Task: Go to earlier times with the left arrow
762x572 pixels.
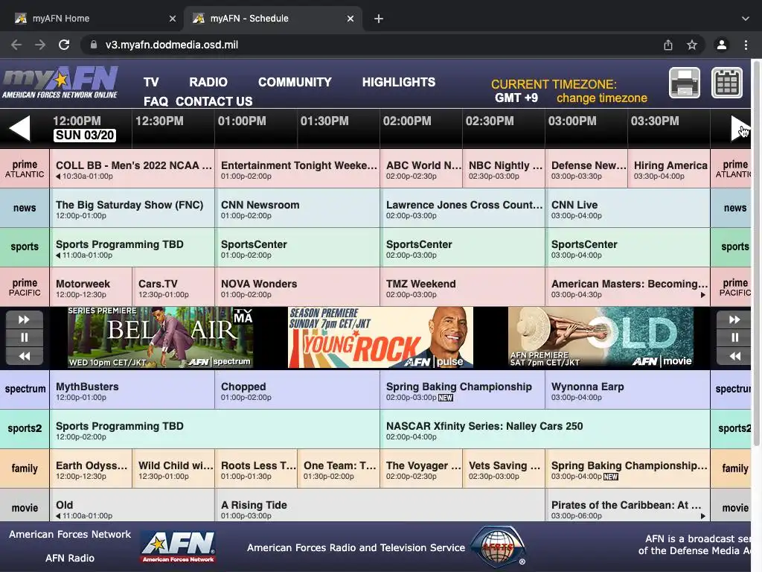Action: pos(20,128)
